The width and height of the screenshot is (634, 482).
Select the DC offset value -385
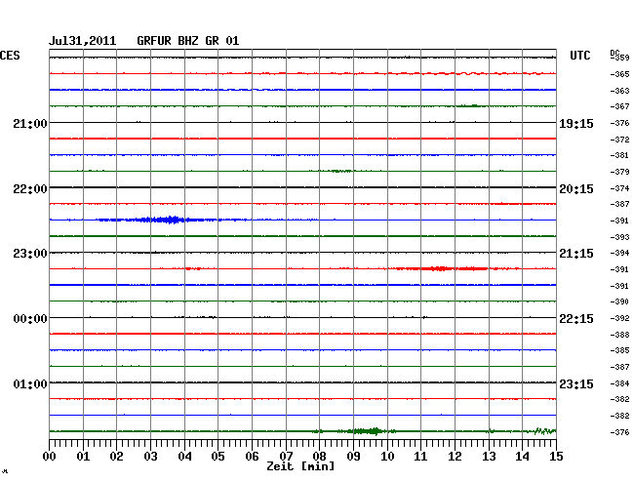619,350
